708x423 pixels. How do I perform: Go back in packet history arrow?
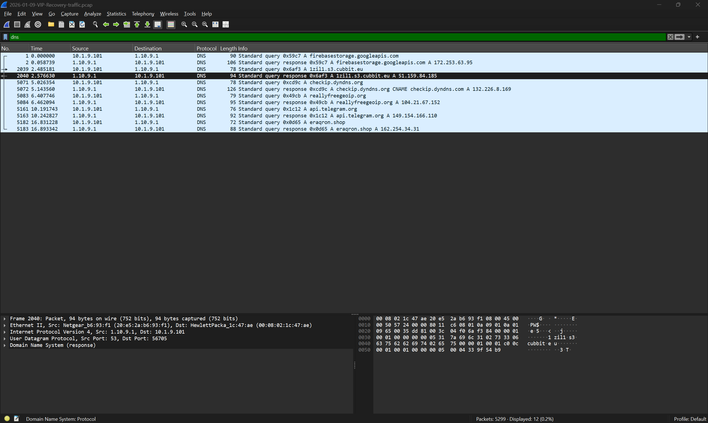coord(106,25)
